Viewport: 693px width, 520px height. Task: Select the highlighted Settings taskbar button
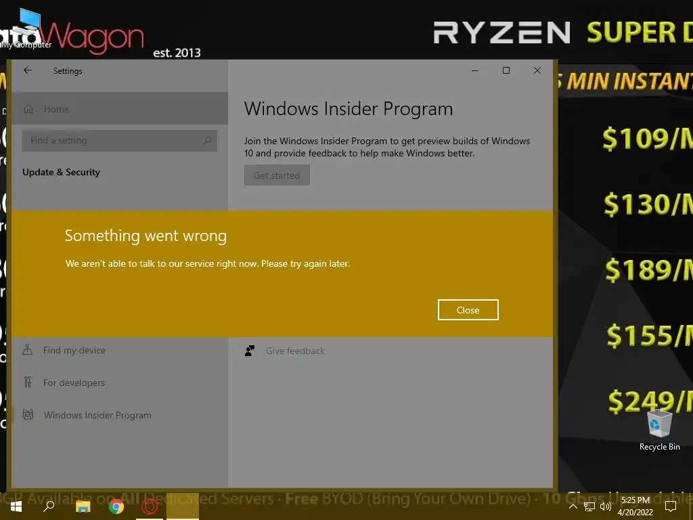[183, 506]
